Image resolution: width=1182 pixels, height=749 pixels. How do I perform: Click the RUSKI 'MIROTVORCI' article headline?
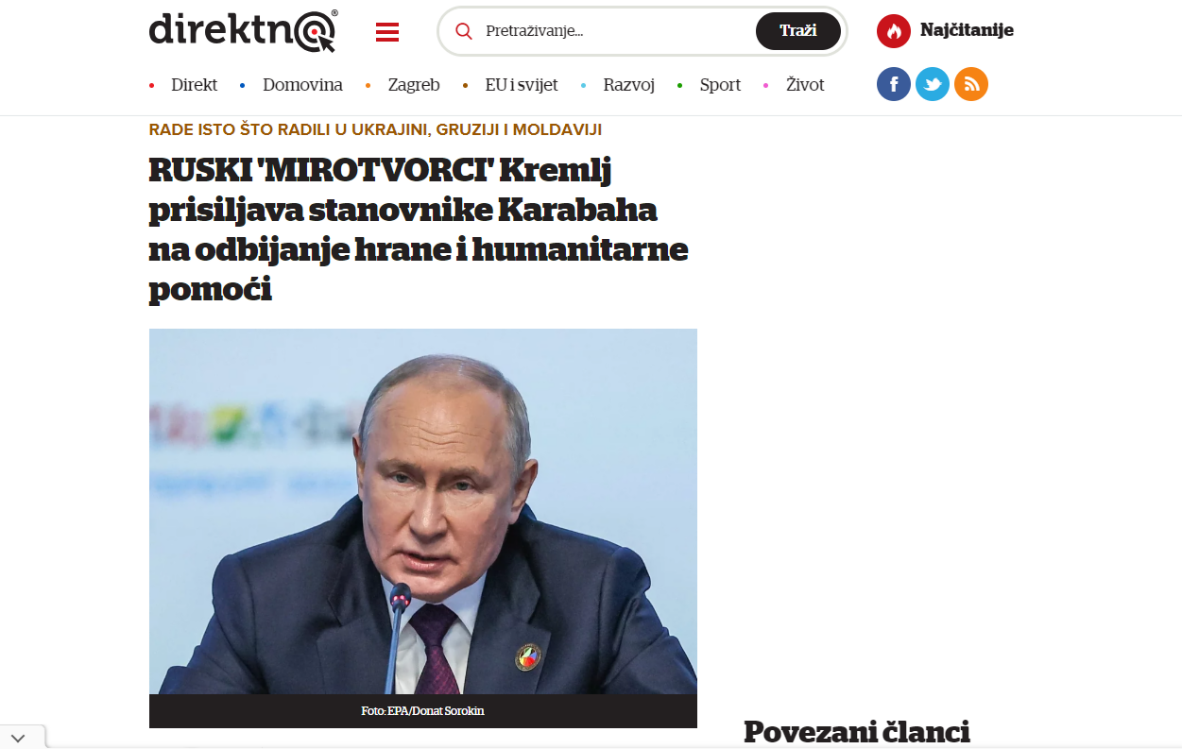[x=419, y=230]
